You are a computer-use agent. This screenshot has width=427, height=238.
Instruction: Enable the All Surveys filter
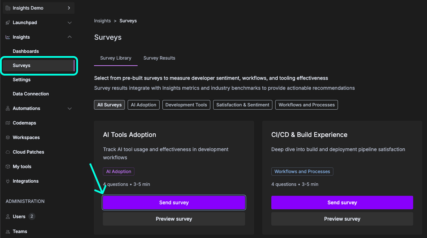[x=109, y=105]
